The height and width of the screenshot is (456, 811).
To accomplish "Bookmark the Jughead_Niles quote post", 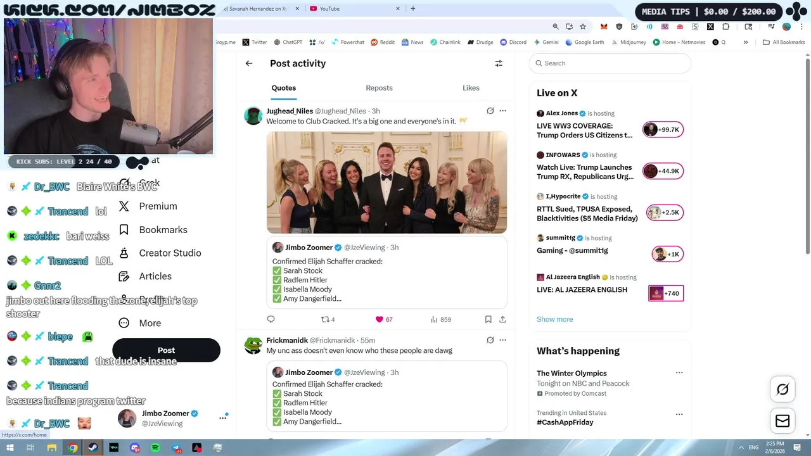I will tap(488, 319).
